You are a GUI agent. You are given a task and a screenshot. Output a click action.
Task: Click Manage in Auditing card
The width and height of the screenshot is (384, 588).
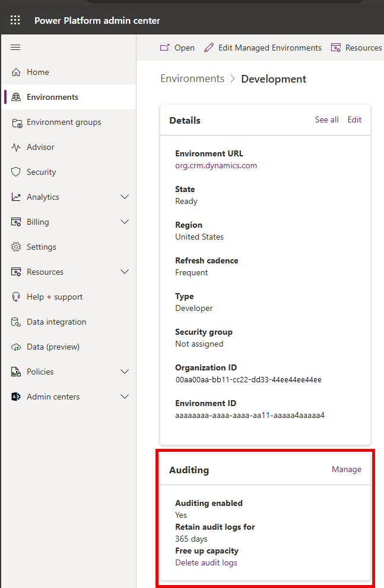(x=347, y=469)
